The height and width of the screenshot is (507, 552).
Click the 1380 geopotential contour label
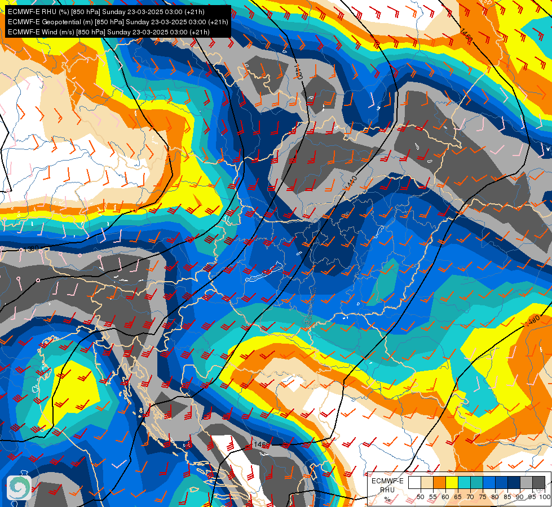coord(30,249)
